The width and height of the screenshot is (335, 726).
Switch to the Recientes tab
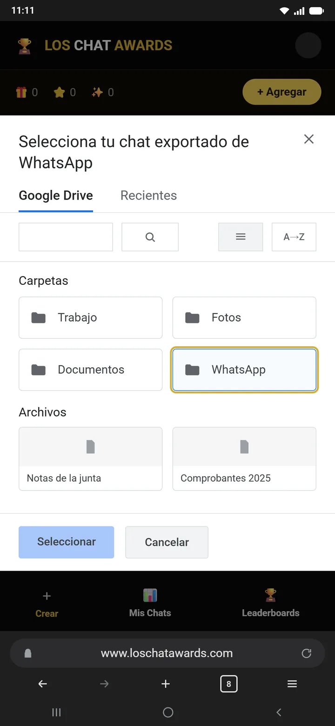(148, 195)
